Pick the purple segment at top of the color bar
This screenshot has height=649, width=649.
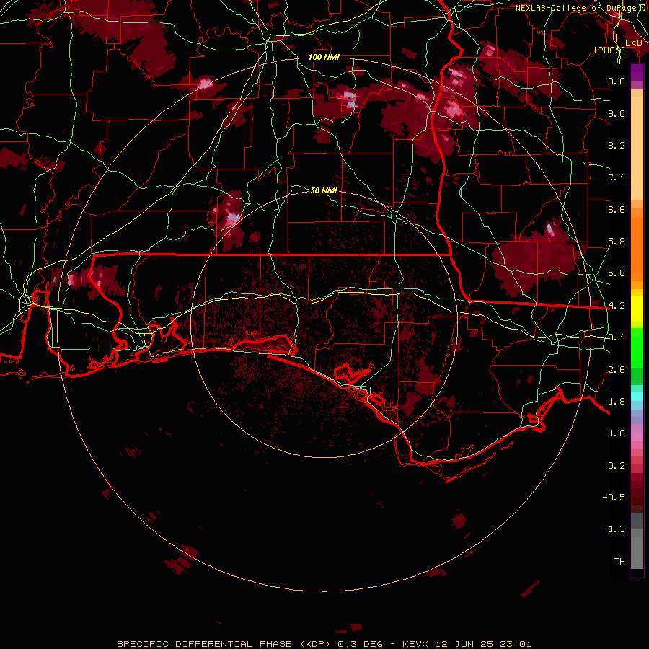[637, 72]
